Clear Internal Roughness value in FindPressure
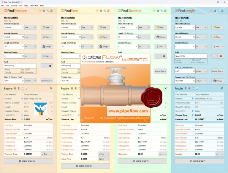This screenshot has width=228, height=173. coord(23,27)
